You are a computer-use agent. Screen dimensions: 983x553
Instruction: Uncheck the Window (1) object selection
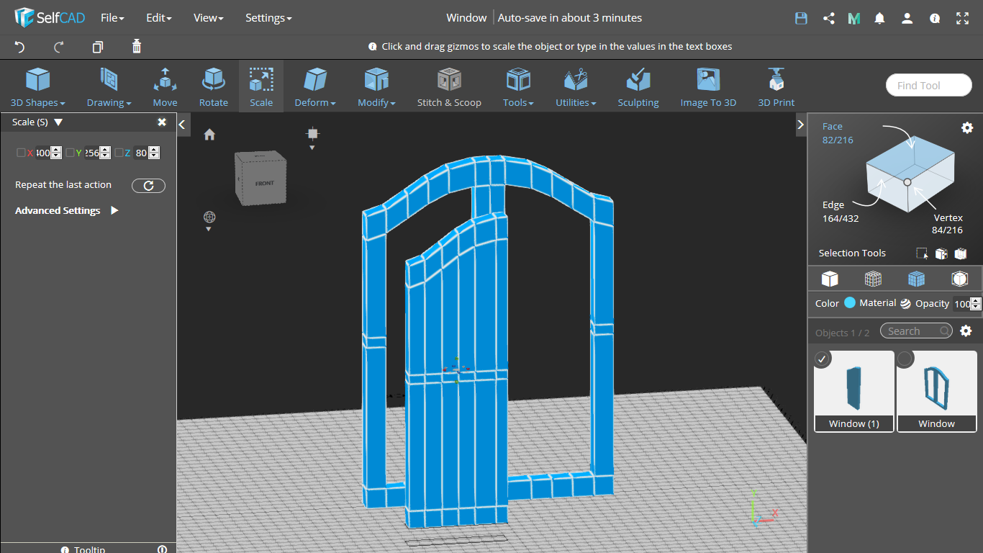[x=823, y=359]
